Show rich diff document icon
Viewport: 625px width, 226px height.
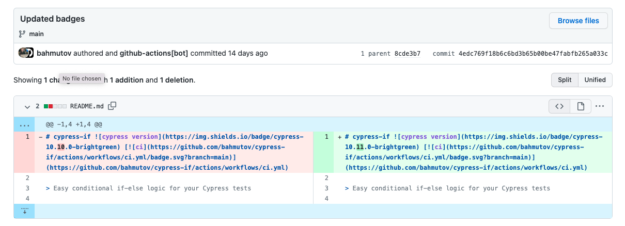coord(581,106)
